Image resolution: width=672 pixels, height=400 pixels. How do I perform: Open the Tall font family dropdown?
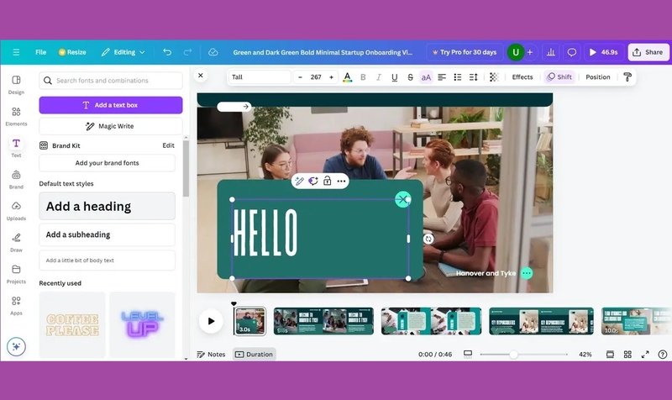(260, 77)
